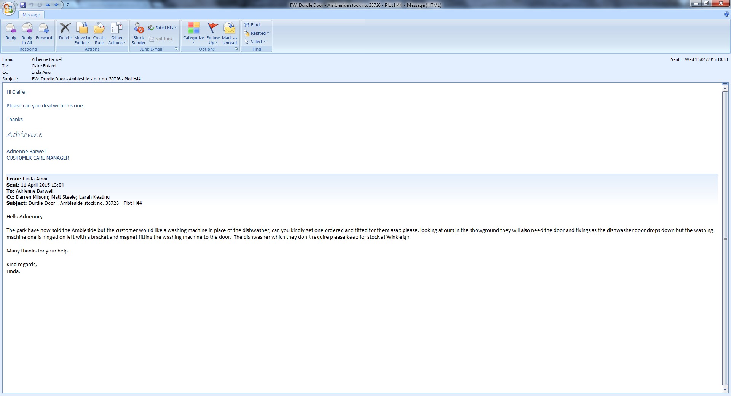Open the Related dropdown
The width and height of the screenshot is (731, 396).
point(257,33)
